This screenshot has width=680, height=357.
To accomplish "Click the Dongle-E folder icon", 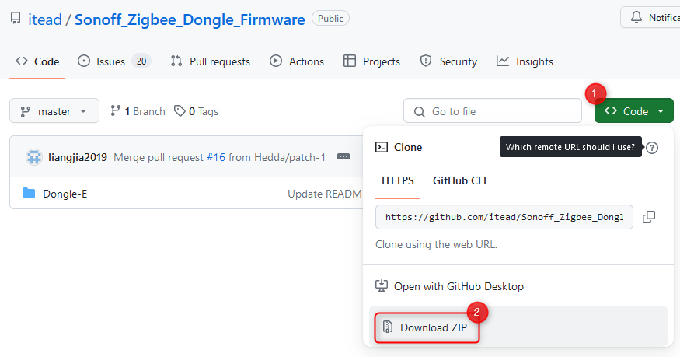I will [29, 193].
